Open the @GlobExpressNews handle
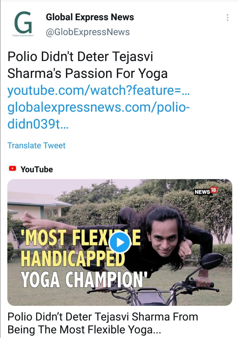 point(88,32)
